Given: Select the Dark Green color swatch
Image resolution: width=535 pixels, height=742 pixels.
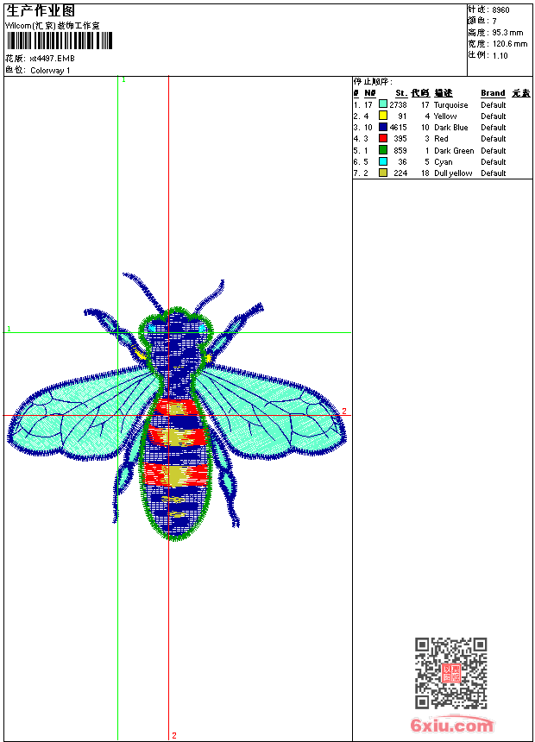Looking at the screenshot, I should [383, 150].
